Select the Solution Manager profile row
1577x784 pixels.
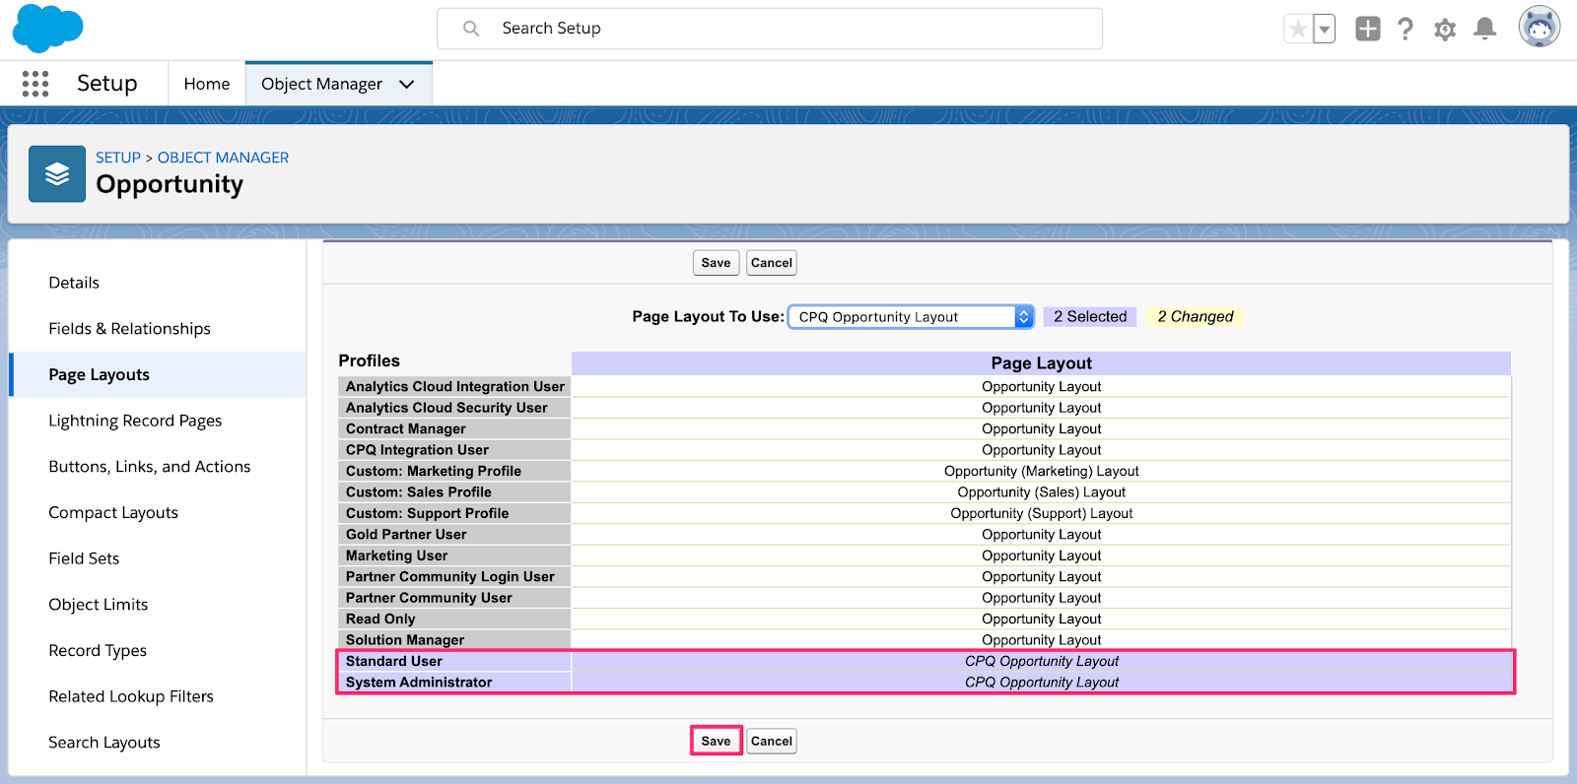click(x=454, y=640)
